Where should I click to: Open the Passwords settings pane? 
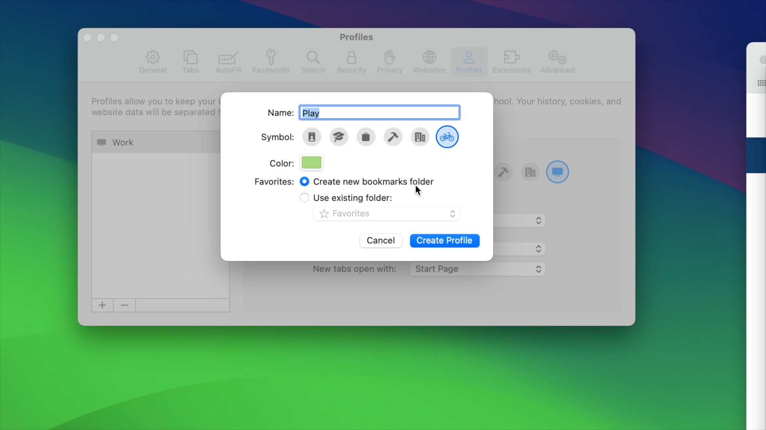pyautogui.click(x=270, y=62)
